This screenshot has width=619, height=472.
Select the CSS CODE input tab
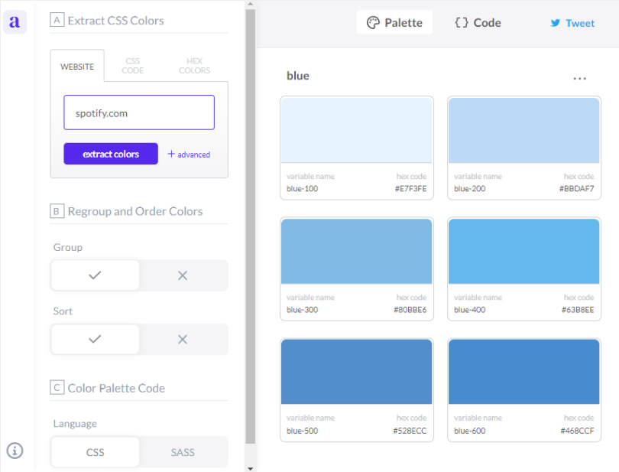coord(132,66)
